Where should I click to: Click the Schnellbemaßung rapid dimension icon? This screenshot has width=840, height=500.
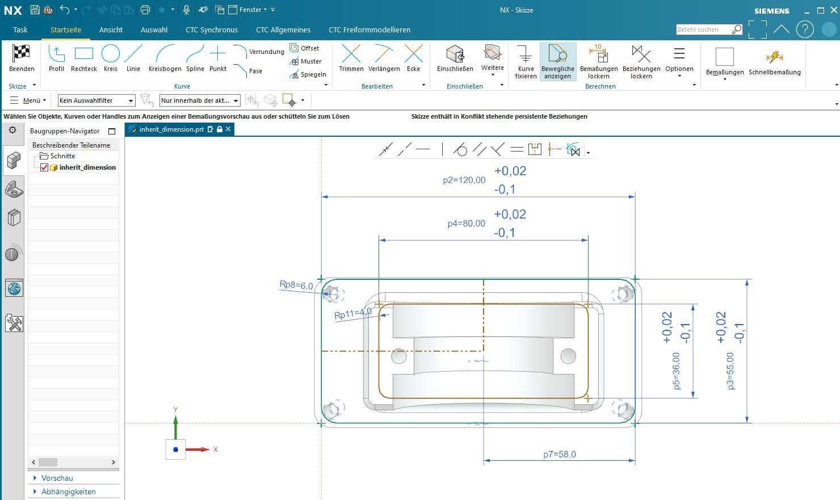[774, 57]
